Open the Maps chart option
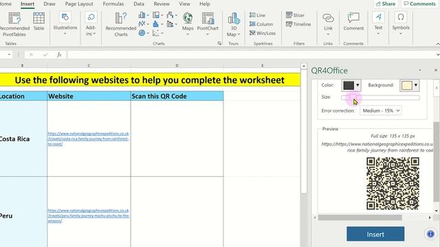Screen dimensions: 440x247 pyautogui.click(x=188, y=24)
